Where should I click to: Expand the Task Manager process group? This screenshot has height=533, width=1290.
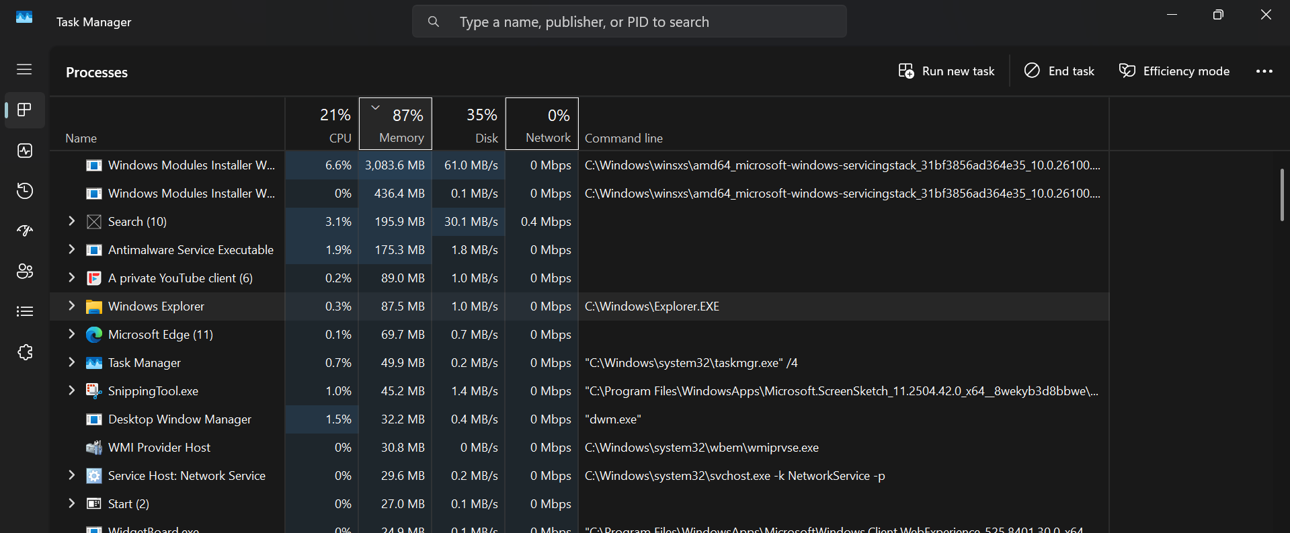point(72,362)
